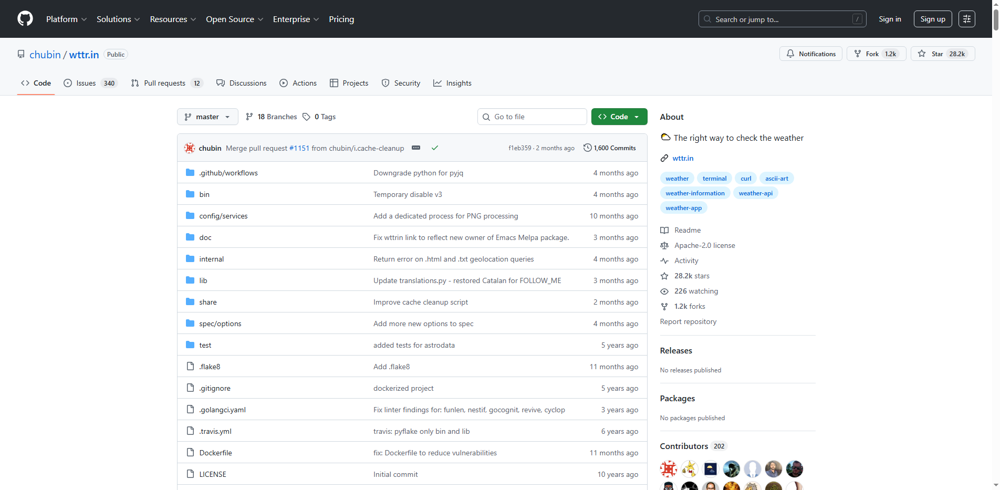Open Apache-2.0 license scale icon

[x=664, y=245]
